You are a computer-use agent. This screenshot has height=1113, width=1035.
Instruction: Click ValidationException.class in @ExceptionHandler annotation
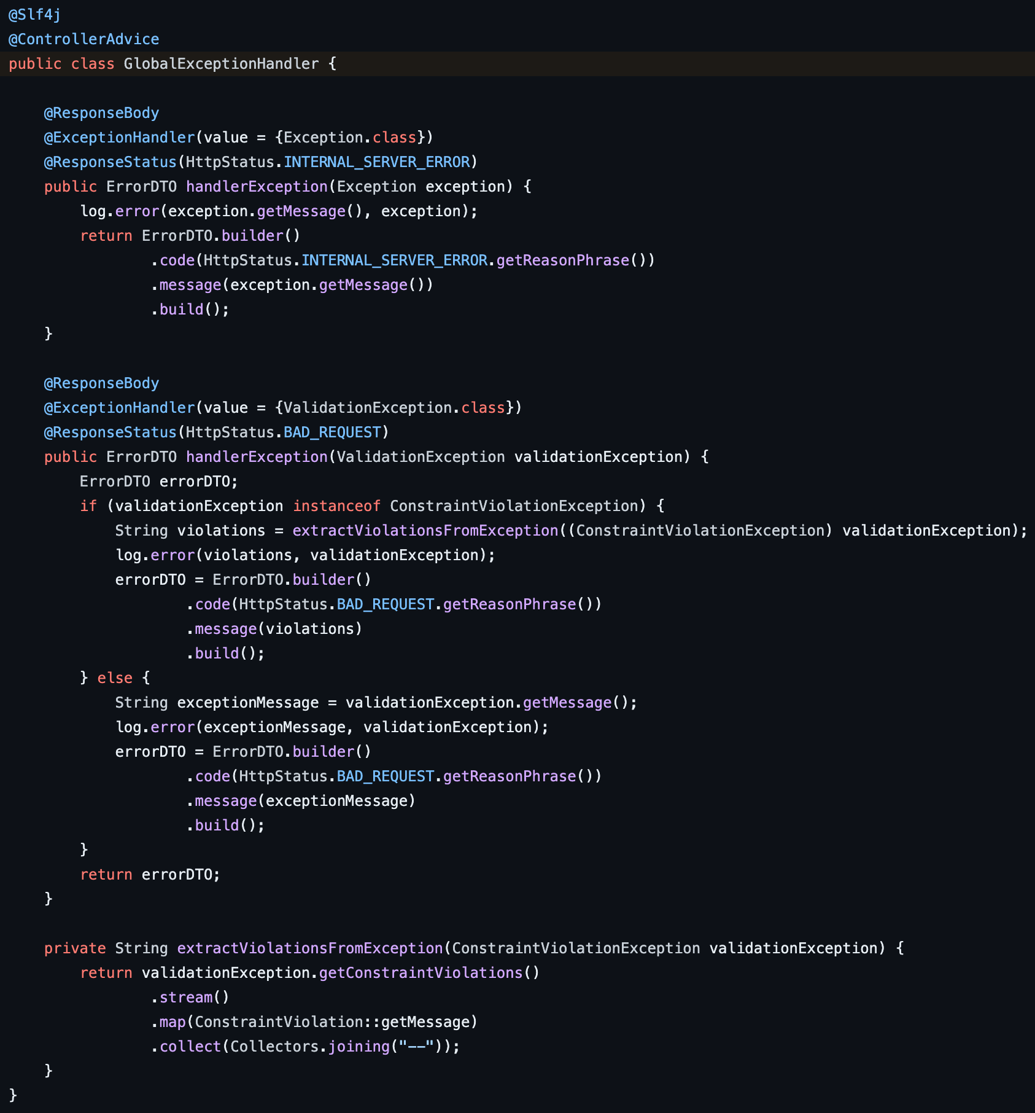pyautogui.click(x=394, y=408)
